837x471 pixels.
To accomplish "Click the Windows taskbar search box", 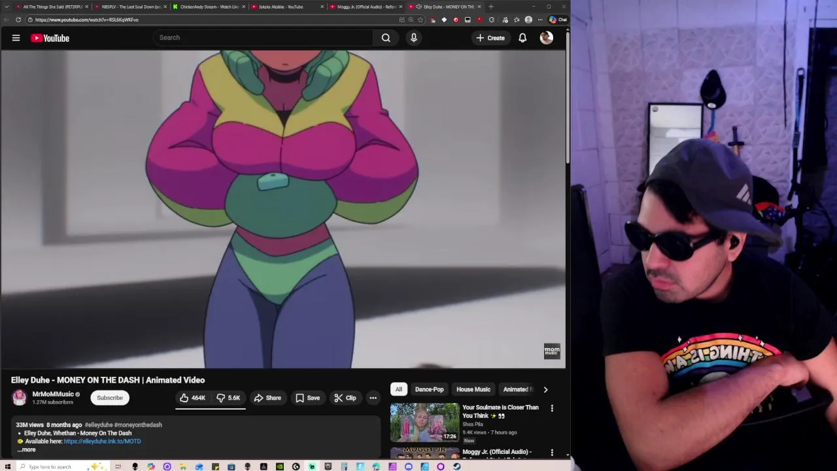I will click(62, 466).
